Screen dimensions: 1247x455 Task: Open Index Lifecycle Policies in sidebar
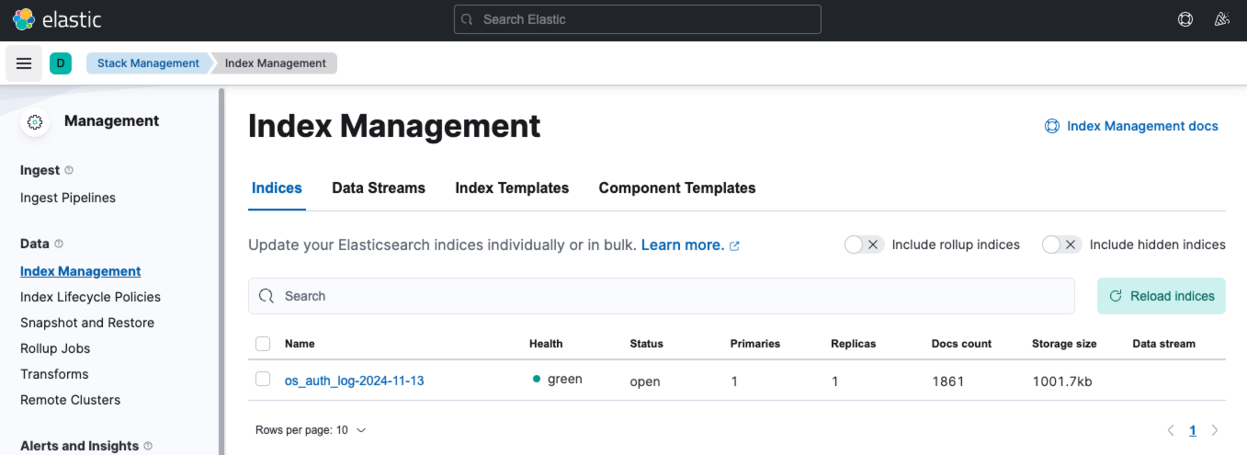(90, 297)
